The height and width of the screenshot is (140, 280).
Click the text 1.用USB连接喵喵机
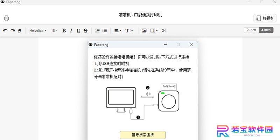[x=112, y=64]
